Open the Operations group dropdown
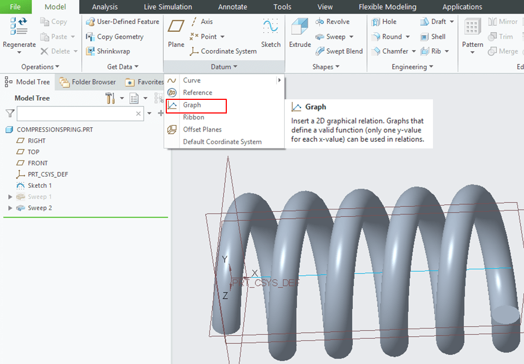This screenshot has width=524, height=364. tap(40, 67)
